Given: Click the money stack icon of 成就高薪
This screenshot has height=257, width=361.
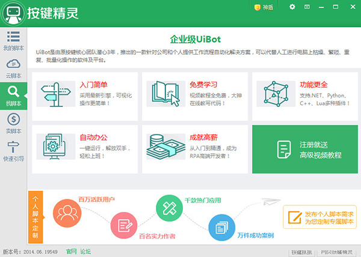Looking at the screenshot, I should point(166,147).
